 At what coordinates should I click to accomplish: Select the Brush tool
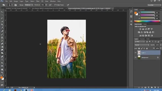[2, 34]
